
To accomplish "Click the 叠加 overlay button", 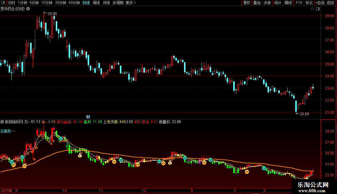I will click(x=257, y=3).
